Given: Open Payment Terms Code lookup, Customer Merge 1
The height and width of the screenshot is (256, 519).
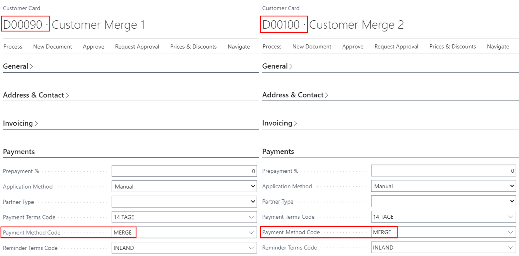Looking at the screenshot, I should (251, 217).
